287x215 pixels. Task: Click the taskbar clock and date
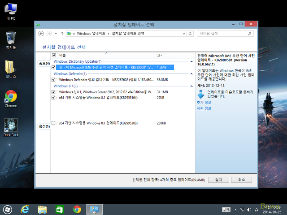272,210
